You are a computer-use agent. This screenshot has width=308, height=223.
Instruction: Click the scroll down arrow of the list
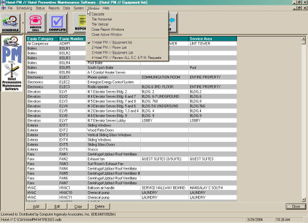coord(304,200)
